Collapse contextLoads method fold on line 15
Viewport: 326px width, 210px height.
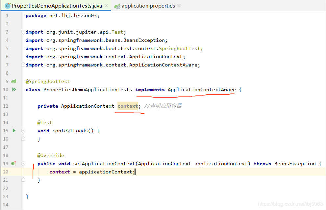pyautogui.click(x=23, y=131)
